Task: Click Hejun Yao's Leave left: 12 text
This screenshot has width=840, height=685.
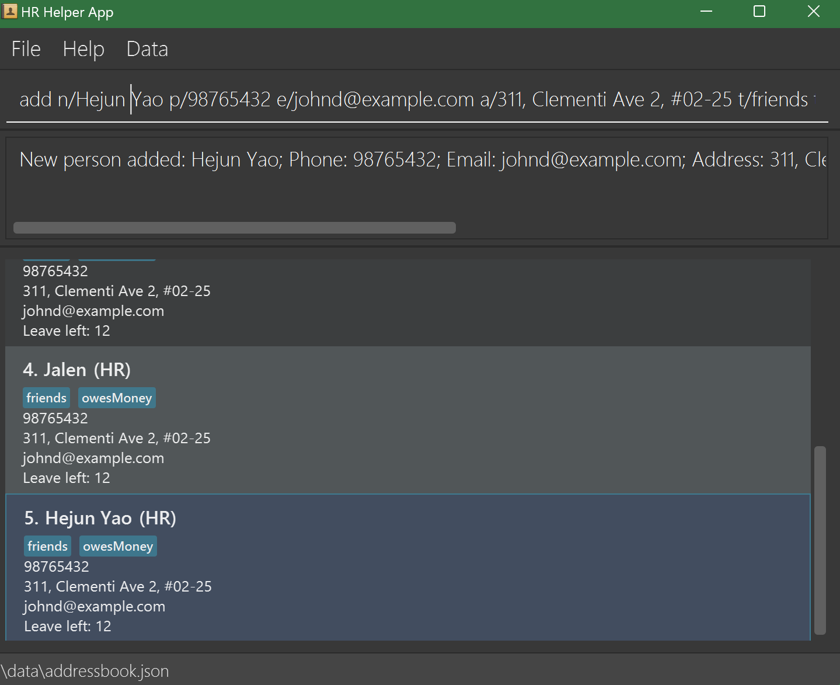Action: tap(68, 627)
